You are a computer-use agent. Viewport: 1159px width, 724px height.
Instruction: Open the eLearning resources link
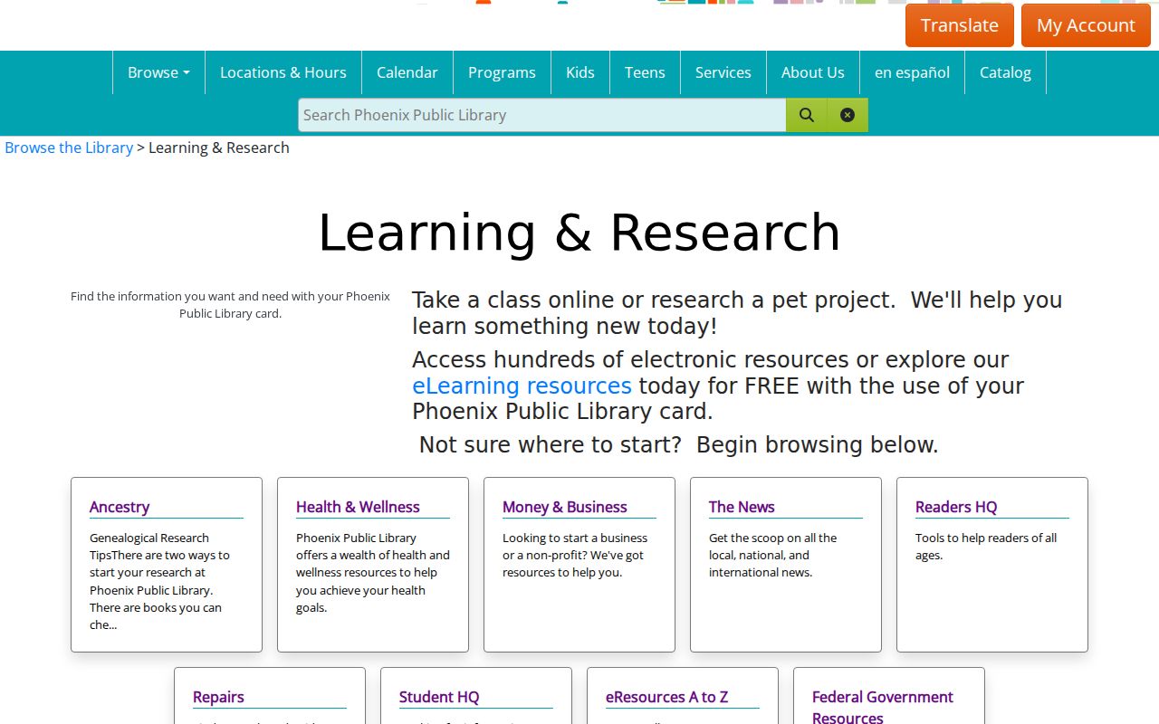522,386
